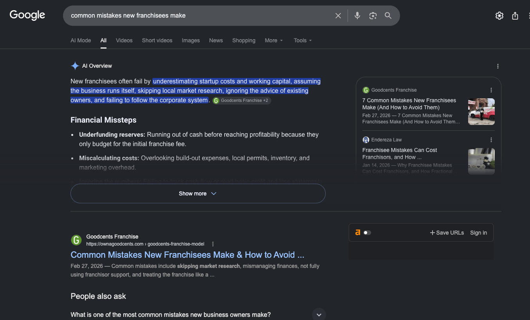This screenshot has width=530, height=320.
Task: Select the All results tab
Action: pos(103,40)
